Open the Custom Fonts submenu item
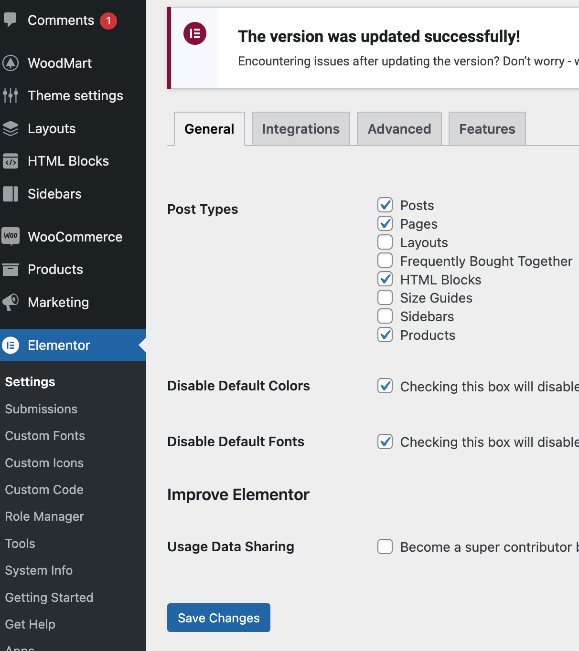Image resolution: width=579 pixels, height=651 pixels. (45, 436)
